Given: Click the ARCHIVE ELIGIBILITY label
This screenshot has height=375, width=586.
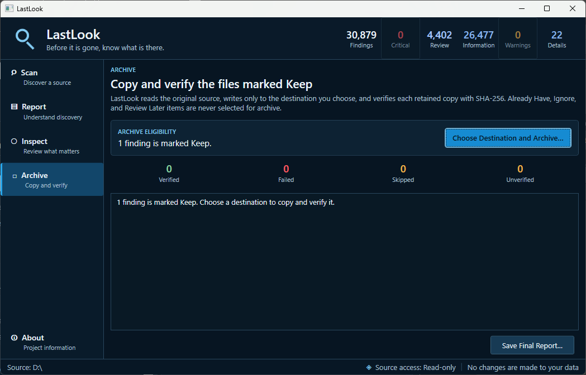Looking at the screenshot, I should (x=147, y=132).
